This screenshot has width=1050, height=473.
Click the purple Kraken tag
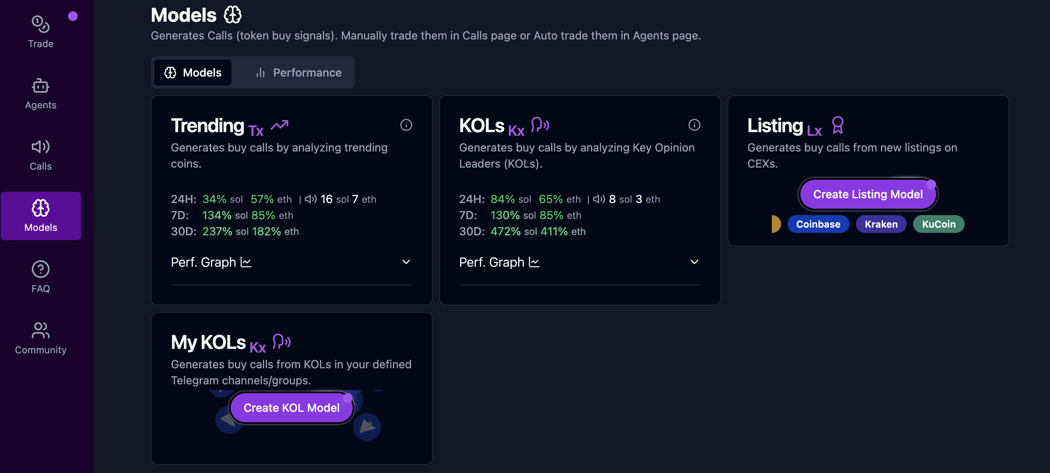[x=881, y=224]
